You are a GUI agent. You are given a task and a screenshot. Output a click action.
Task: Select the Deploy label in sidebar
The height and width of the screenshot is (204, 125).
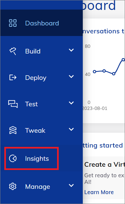[x=36, y=78]
